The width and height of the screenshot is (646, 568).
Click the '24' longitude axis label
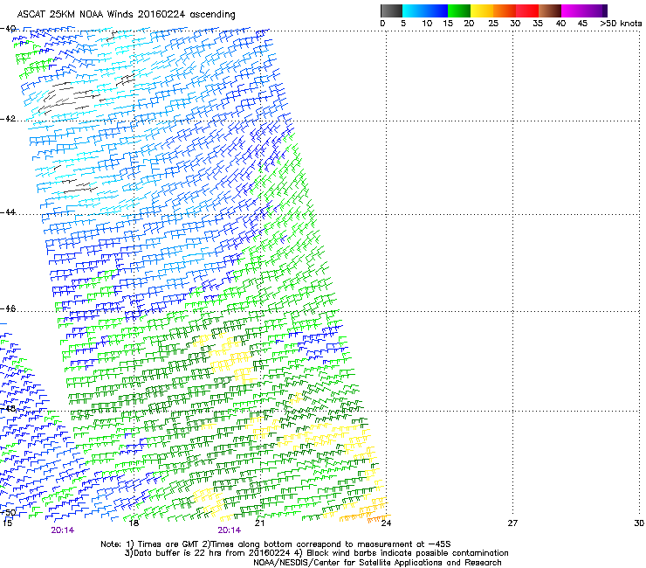386,523
